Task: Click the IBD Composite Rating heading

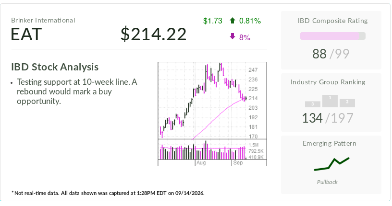Action: (x=332, y=21)
